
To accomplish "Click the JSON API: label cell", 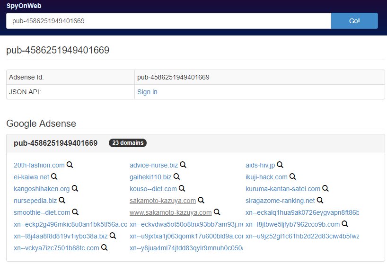I will point(70,92).
